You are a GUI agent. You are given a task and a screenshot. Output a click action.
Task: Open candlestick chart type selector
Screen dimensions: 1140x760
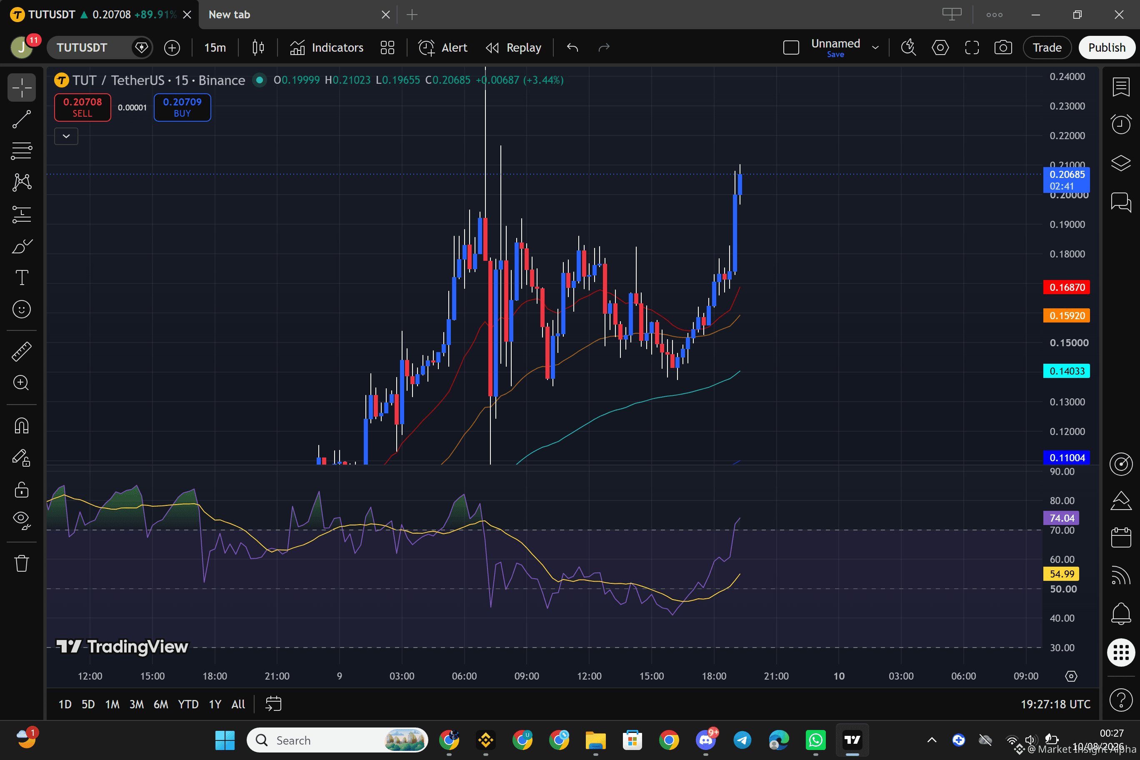(258, 47)
